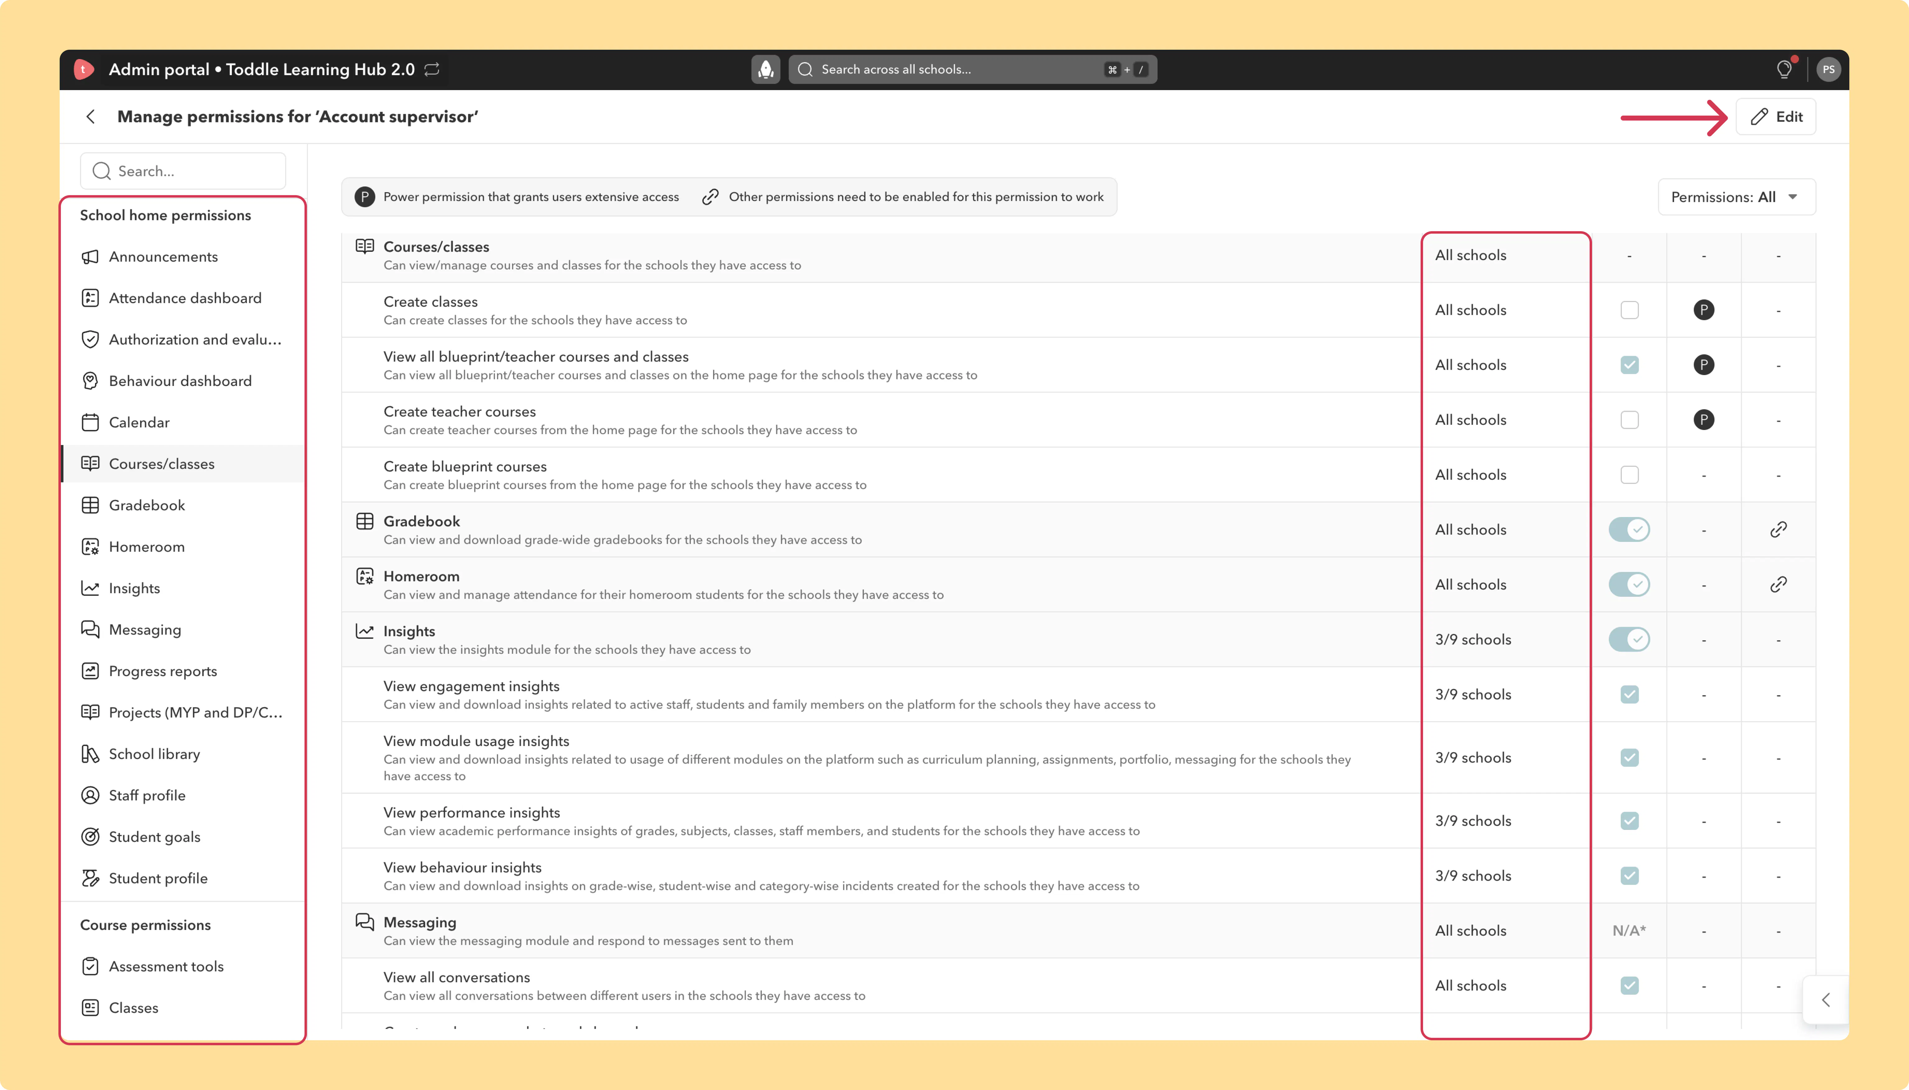Click the Toddle logo icon

[84, 70]
